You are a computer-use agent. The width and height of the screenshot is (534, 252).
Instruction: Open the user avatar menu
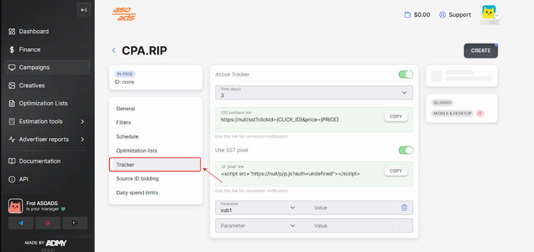pyautogui.click(x=489, y=14)
